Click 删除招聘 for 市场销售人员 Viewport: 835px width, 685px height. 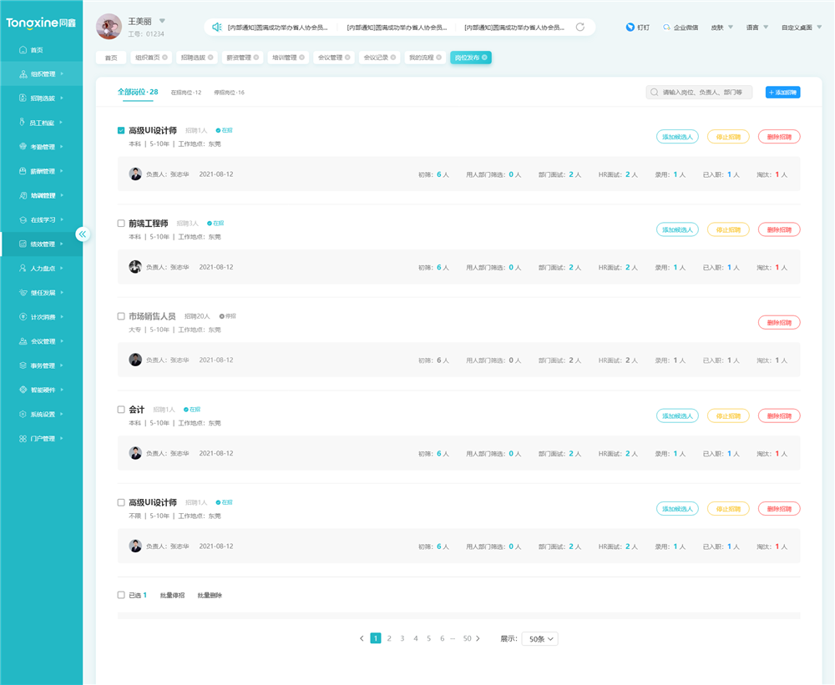coord(779,323)
